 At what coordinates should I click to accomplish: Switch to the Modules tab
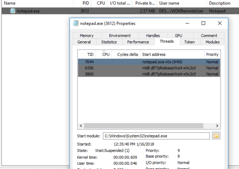[213, 42]
